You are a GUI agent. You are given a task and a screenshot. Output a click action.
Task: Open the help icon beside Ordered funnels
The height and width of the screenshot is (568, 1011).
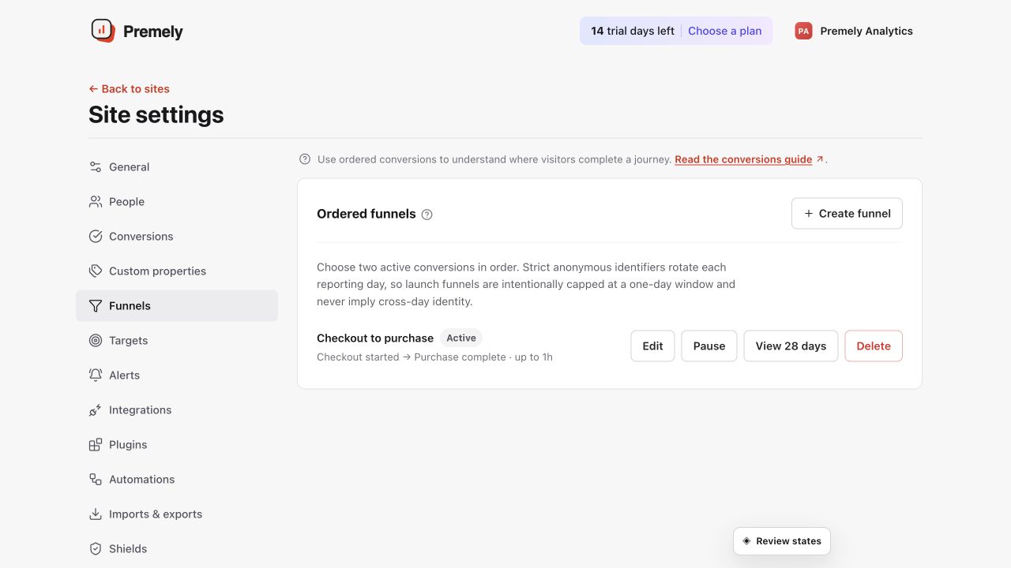[427, 215]
